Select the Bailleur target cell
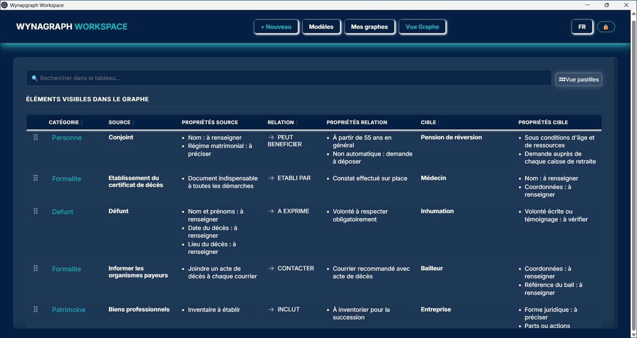This screenshot has width=637, height=338. pos(432,268)
